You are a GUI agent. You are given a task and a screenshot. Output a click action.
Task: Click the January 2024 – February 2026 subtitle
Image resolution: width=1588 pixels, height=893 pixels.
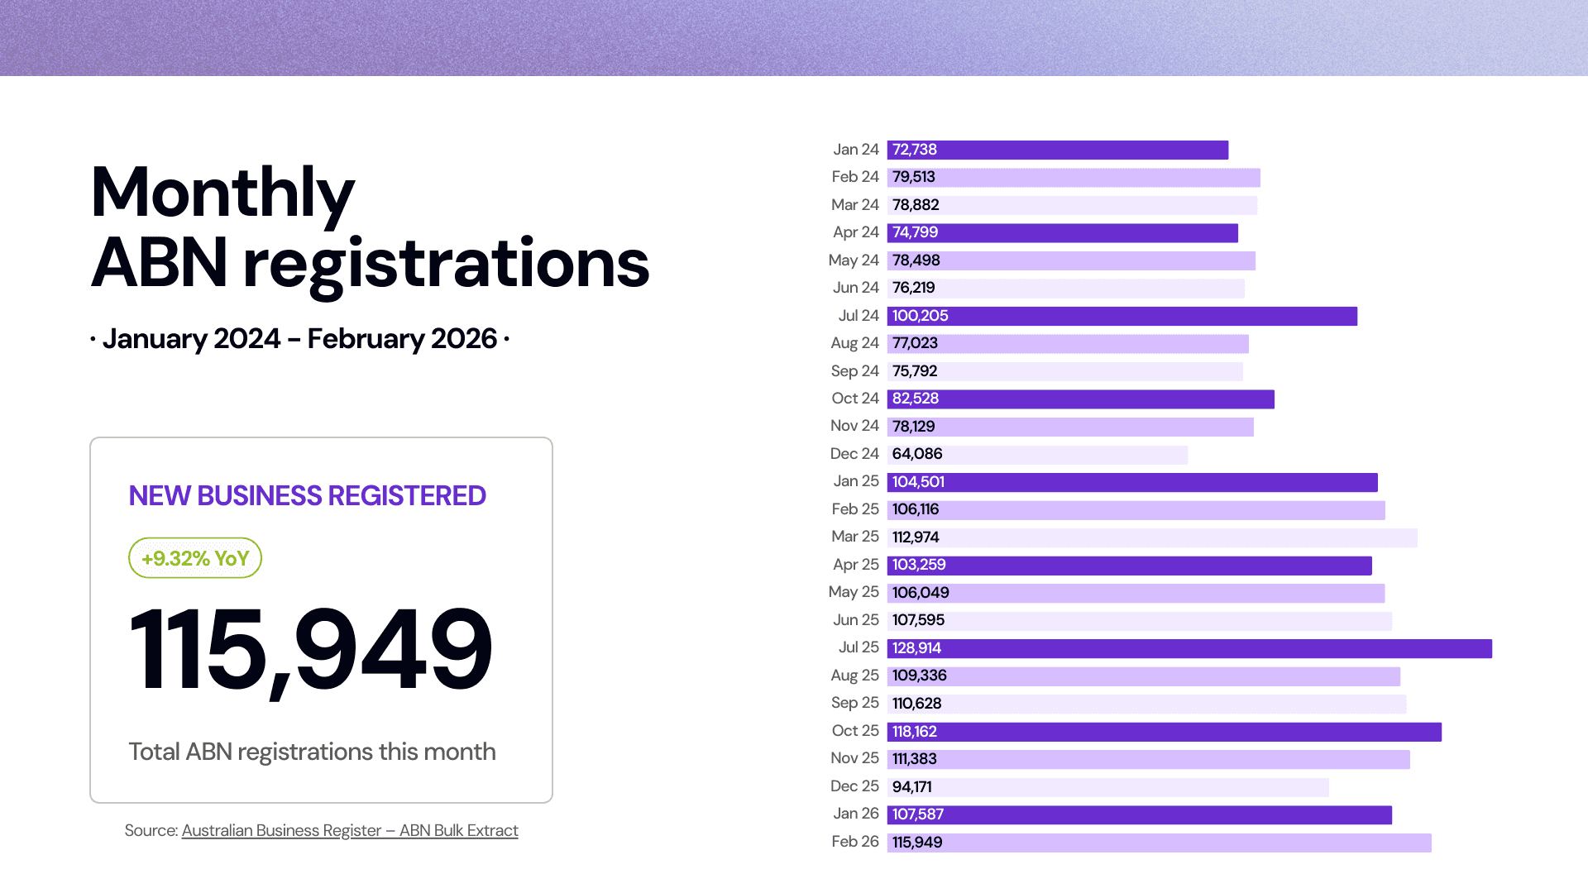point(299,339)
